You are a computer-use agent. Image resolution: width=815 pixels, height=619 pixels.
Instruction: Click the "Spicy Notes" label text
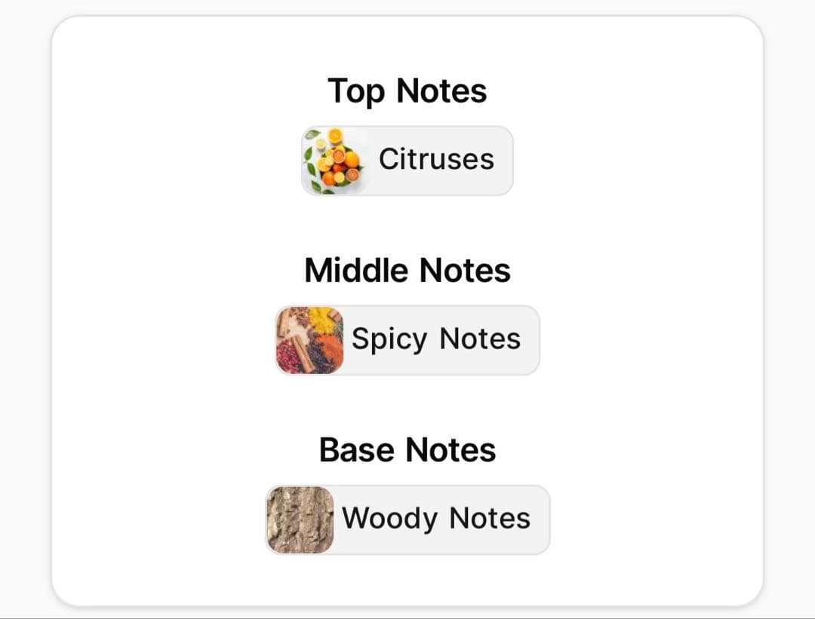click(436, 339)
